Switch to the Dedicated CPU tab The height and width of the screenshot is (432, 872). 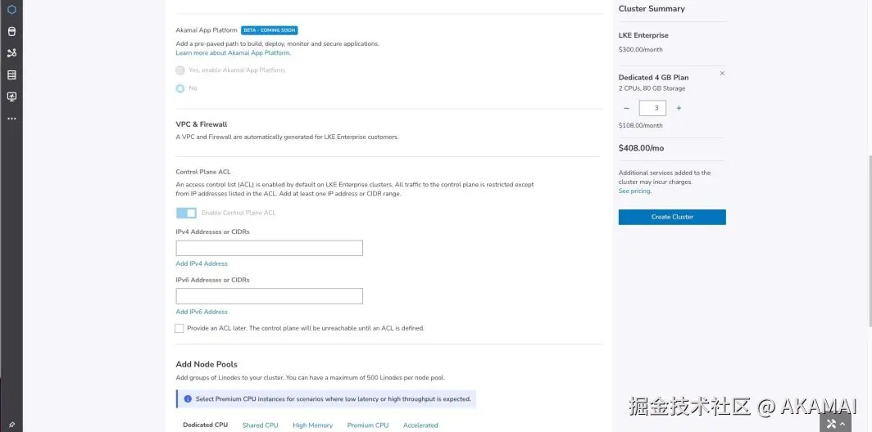tap(205, 425)
